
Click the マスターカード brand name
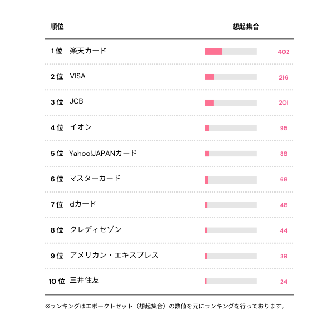coord(95,179)
